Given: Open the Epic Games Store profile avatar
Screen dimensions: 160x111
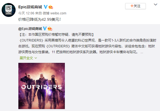Looking at the screenshot, I should tap(9, 10).
